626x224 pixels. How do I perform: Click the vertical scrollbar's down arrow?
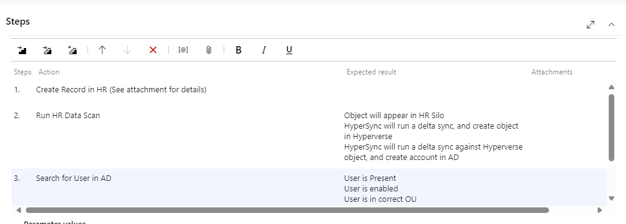click(611, 198)
